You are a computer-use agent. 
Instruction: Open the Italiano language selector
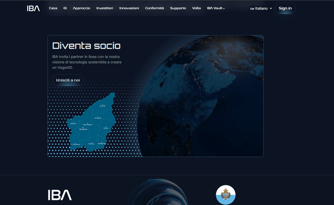[261, 8]
